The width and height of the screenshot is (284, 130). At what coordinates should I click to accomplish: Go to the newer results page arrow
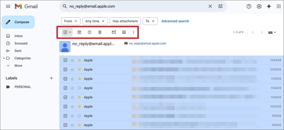pyautogui.click(x=253, y=32)
